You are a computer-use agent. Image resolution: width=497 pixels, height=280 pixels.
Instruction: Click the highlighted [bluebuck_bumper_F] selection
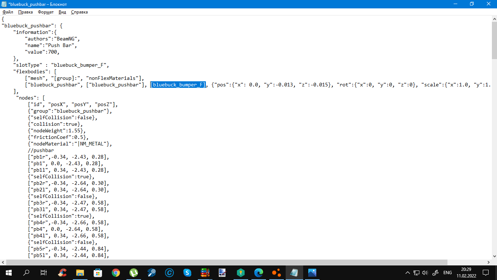178,85
